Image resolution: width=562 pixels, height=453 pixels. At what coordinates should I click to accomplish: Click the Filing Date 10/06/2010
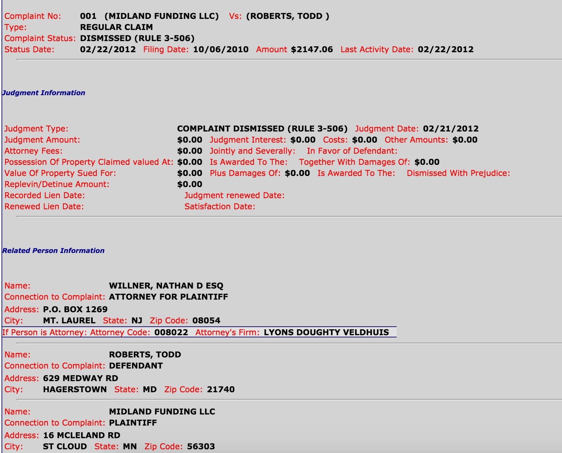pyautogui.click(x=221, y=50)
